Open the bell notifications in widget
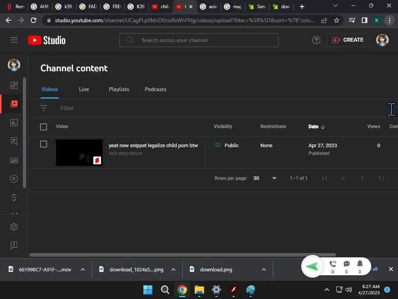The width and height of the screenshot is (398, 299). (x=360, y=264)
